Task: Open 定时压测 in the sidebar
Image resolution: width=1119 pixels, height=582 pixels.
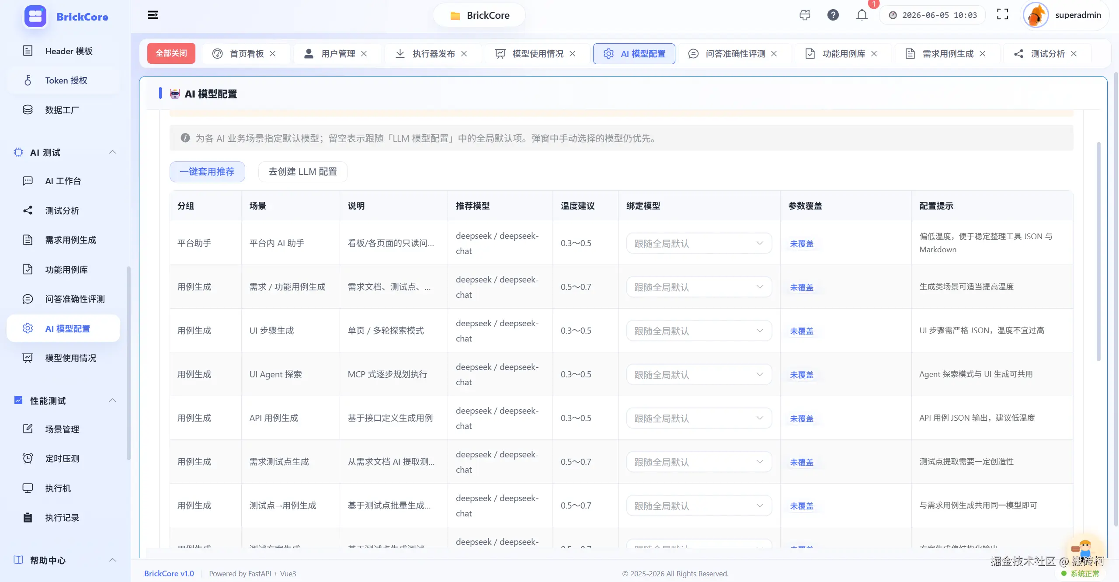Action: 63,459
